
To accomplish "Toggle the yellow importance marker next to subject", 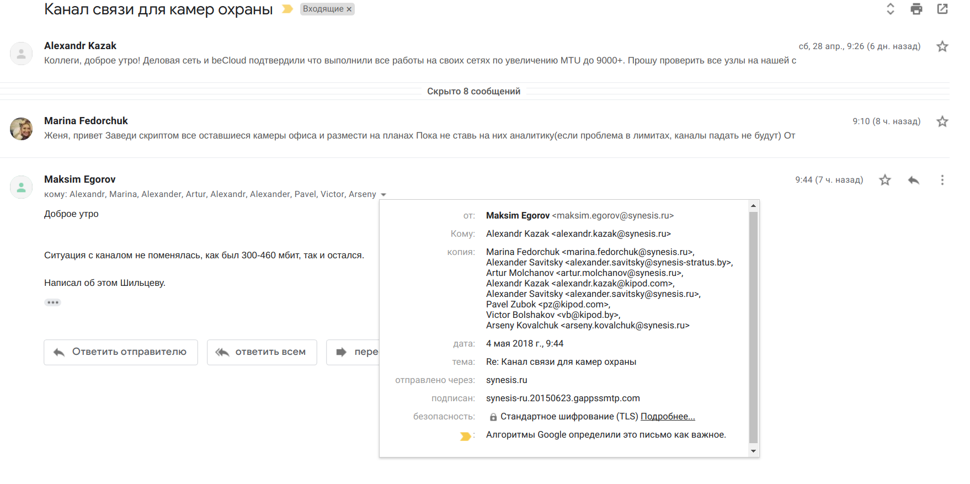I will coord(287,9).
